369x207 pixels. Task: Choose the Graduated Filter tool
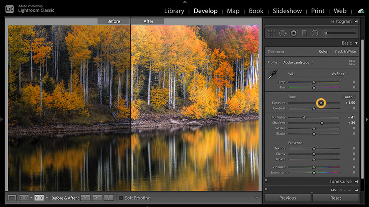tap(304, 33)
